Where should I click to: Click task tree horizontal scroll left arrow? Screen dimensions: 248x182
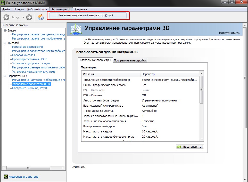(x=4, y=168)
